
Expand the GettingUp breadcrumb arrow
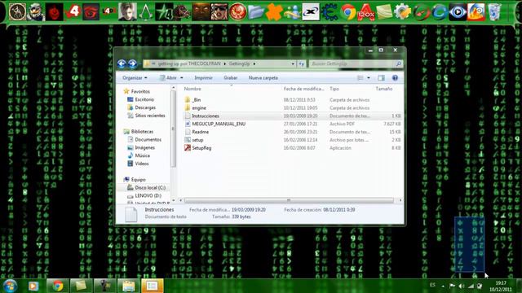point(254,63)
